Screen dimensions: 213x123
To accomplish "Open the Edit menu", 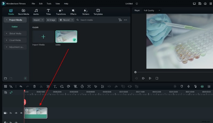I will 41,4.
